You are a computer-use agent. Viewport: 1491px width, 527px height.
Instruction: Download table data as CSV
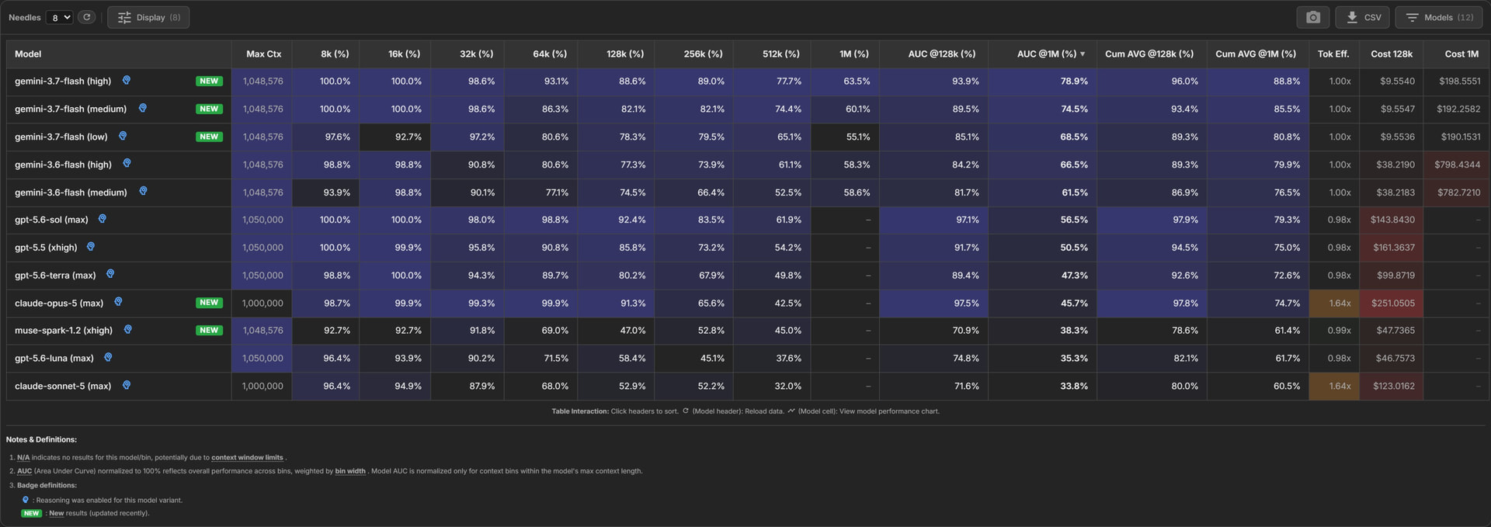[1363, 17]
